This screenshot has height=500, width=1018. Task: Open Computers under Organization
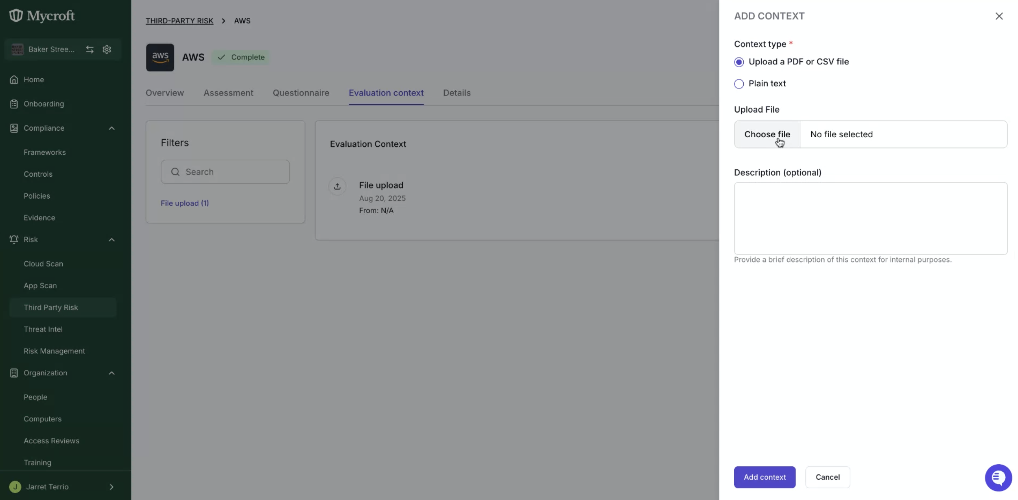tap(42, 419)
